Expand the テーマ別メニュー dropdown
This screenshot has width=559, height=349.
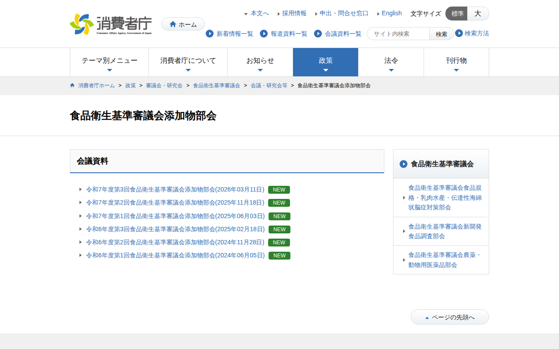click(109, 62)
